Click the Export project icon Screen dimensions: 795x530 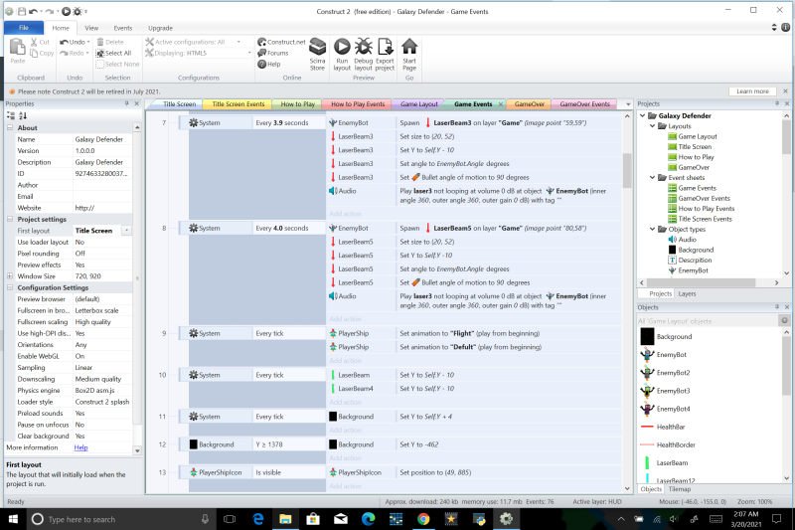385,47
